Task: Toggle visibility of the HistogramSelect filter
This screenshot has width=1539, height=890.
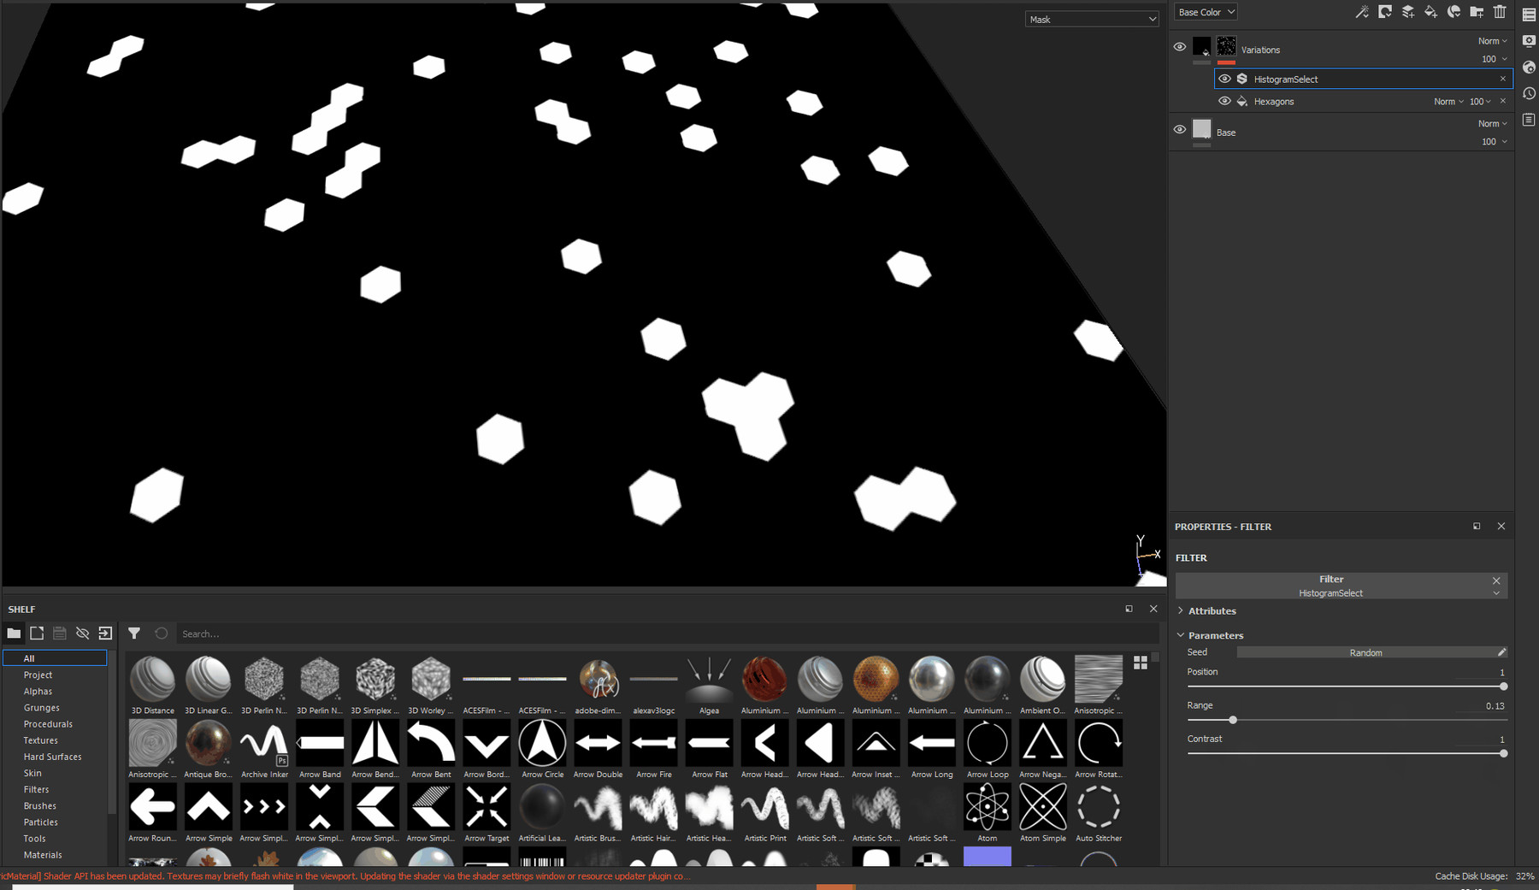Action: point(1224,79)
